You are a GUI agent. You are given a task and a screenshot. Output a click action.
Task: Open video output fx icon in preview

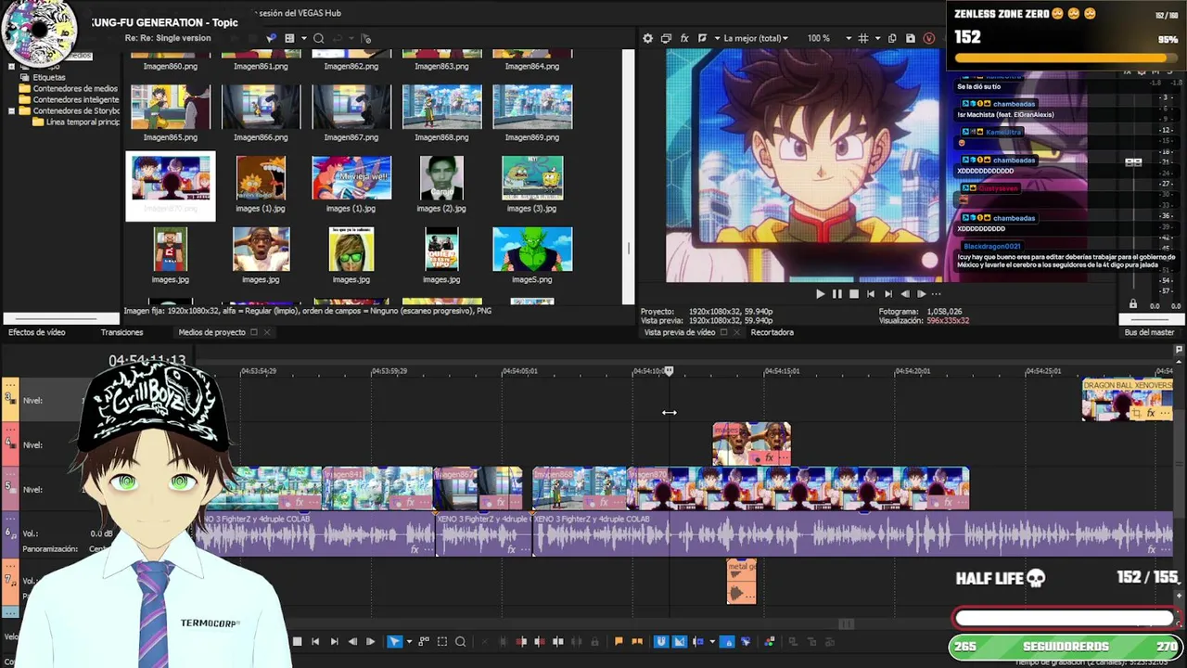pyautogui.click(x=684, y=38)
